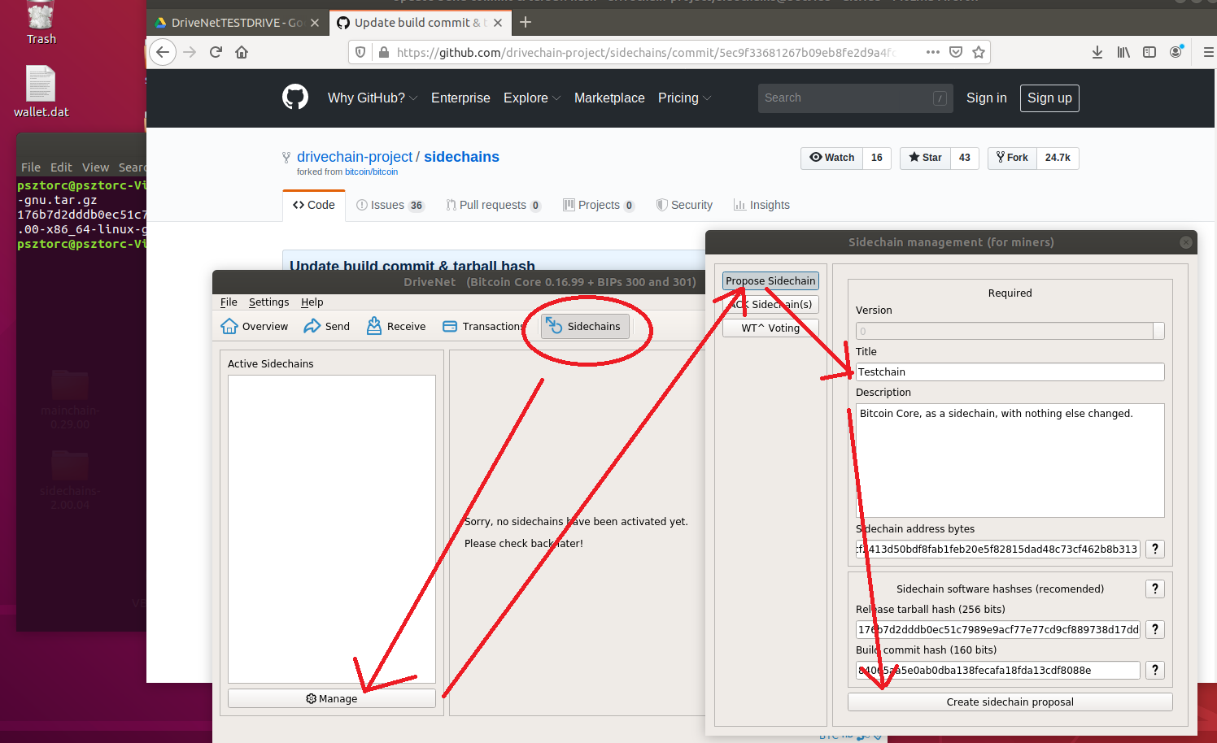Viewport: 1217px width, 743px height.
Task: Open Pull requests tab on GitHub
Action: coord(493,205)
